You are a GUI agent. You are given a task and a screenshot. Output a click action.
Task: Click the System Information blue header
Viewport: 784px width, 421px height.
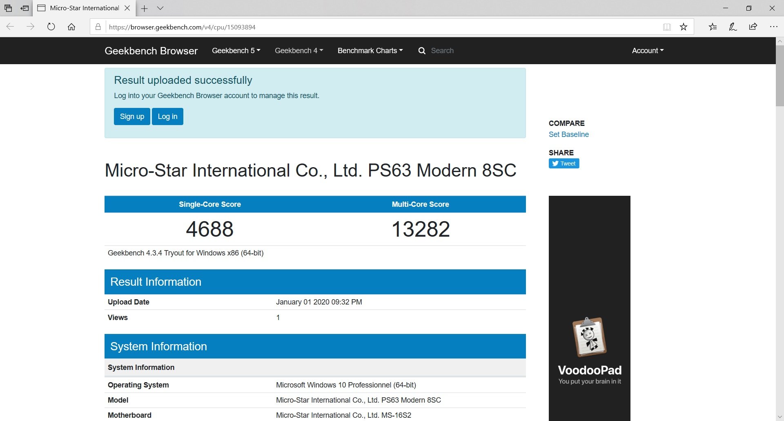coord(315,346)
